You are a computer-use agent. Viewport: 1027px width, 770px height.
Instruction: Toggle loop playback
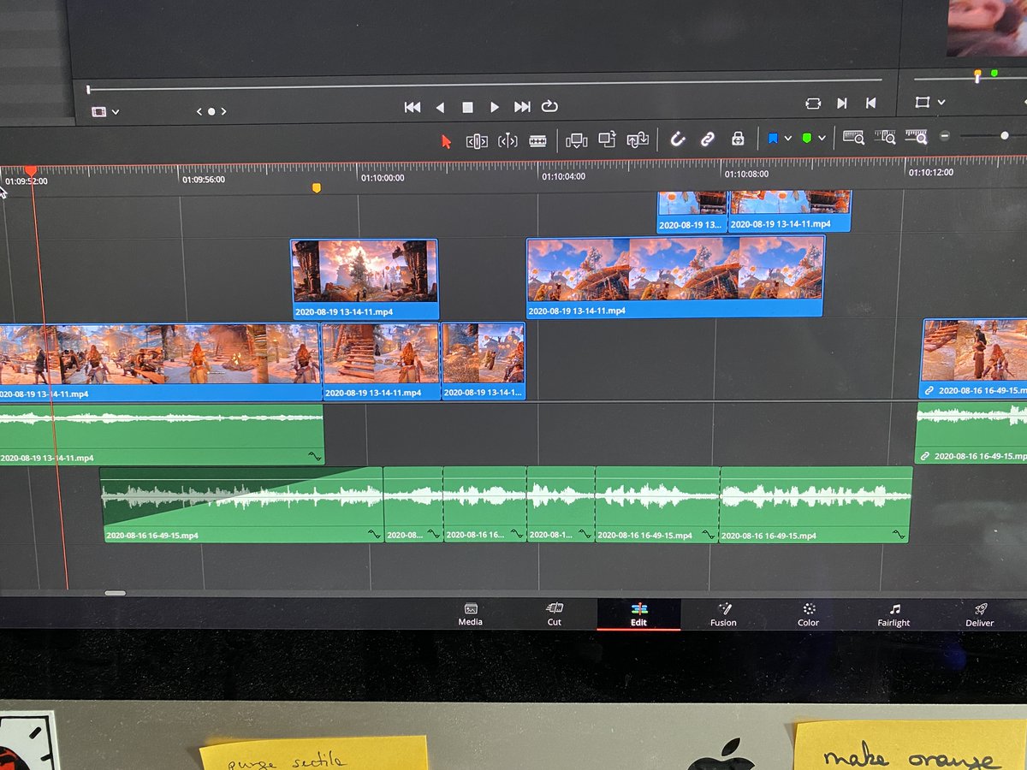[549, 107]
